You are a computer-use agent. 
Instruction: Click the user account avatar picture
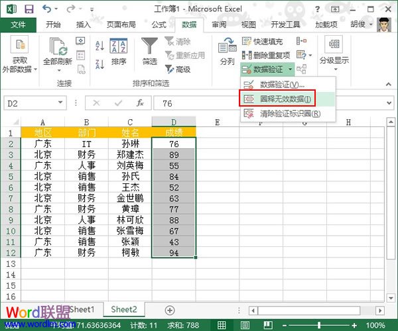384,24
